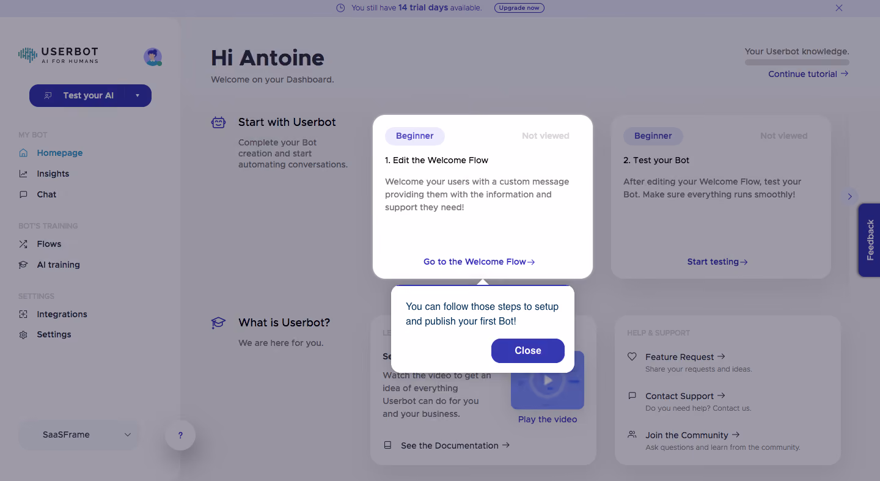Click the Continue tutorial link

pos(809,74)
